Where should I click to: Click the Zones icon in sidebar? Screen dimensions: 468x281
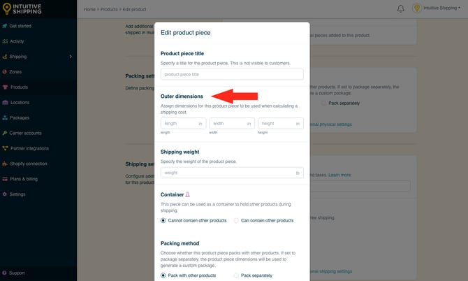tap(5, 72)
